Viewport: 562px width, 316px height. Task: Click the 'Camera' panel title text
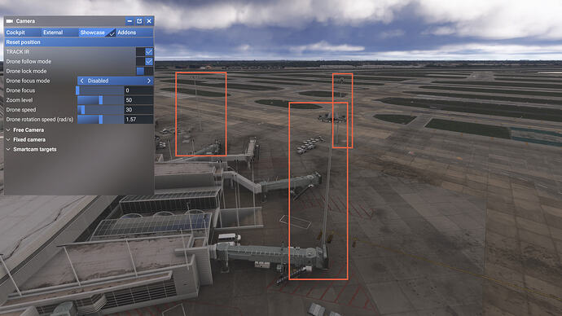click(x=25, y=21)
